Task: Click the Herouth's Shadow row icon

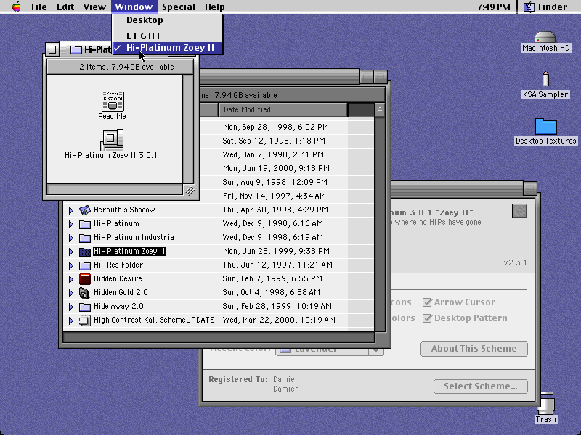Action: coord(85,210)
